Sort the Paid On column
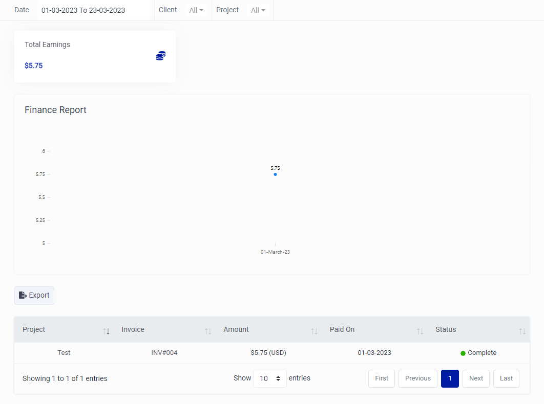 tap(420, 331)
